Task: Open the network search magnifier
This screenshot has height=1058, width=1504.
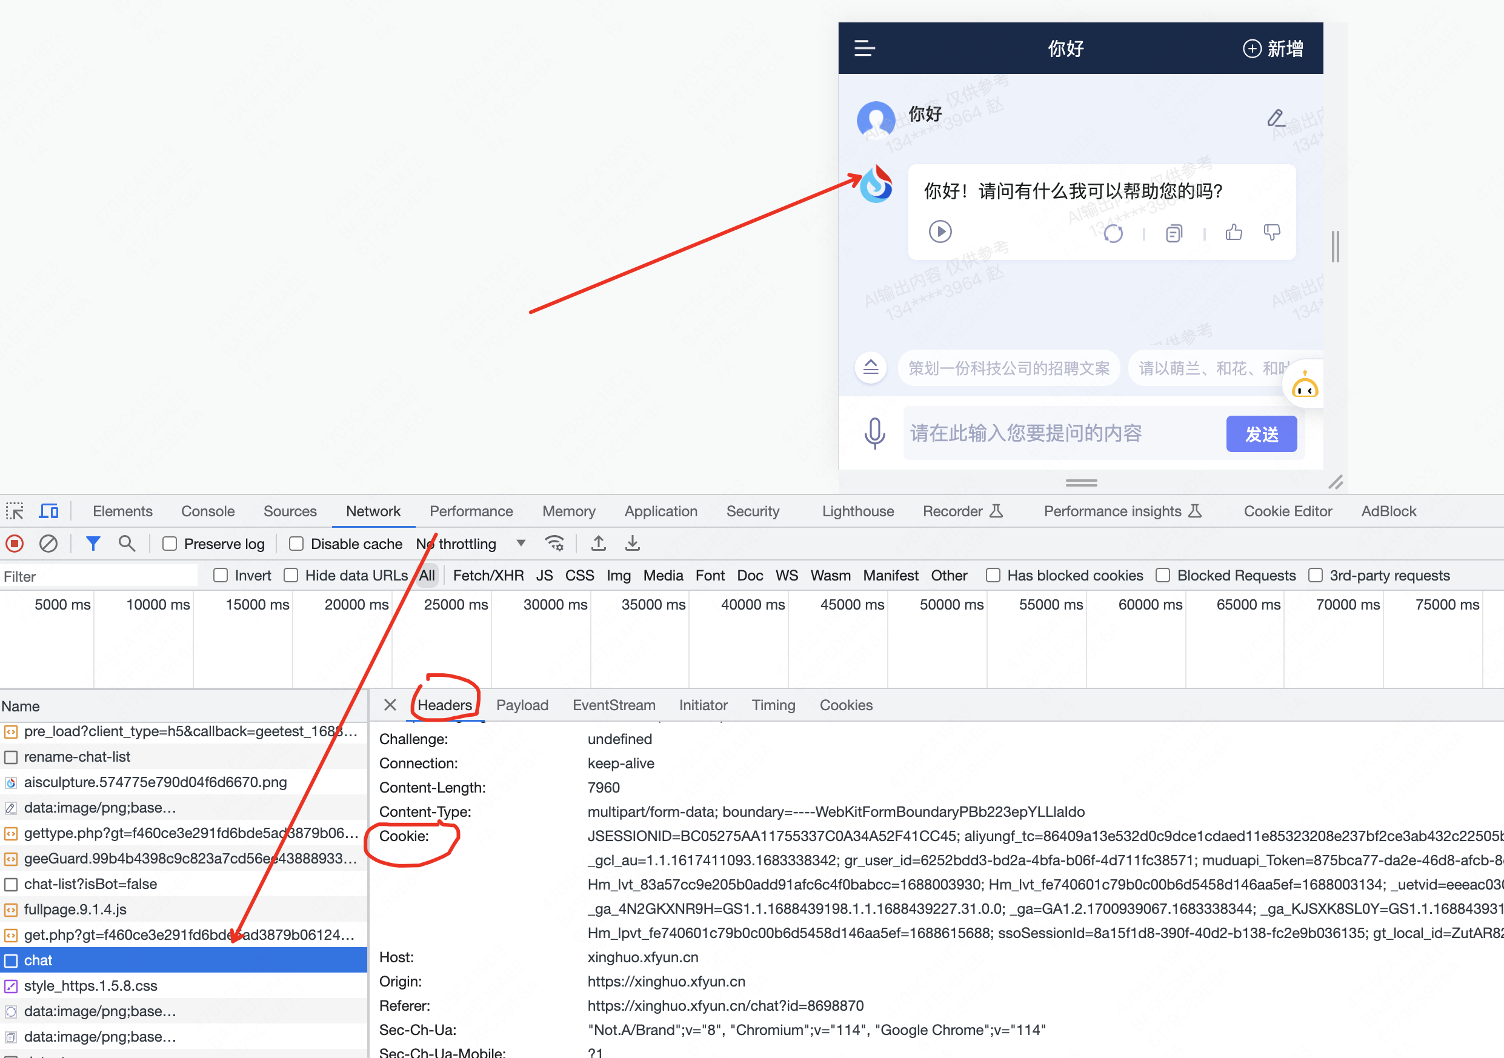Action: click(x=127, y=543)
